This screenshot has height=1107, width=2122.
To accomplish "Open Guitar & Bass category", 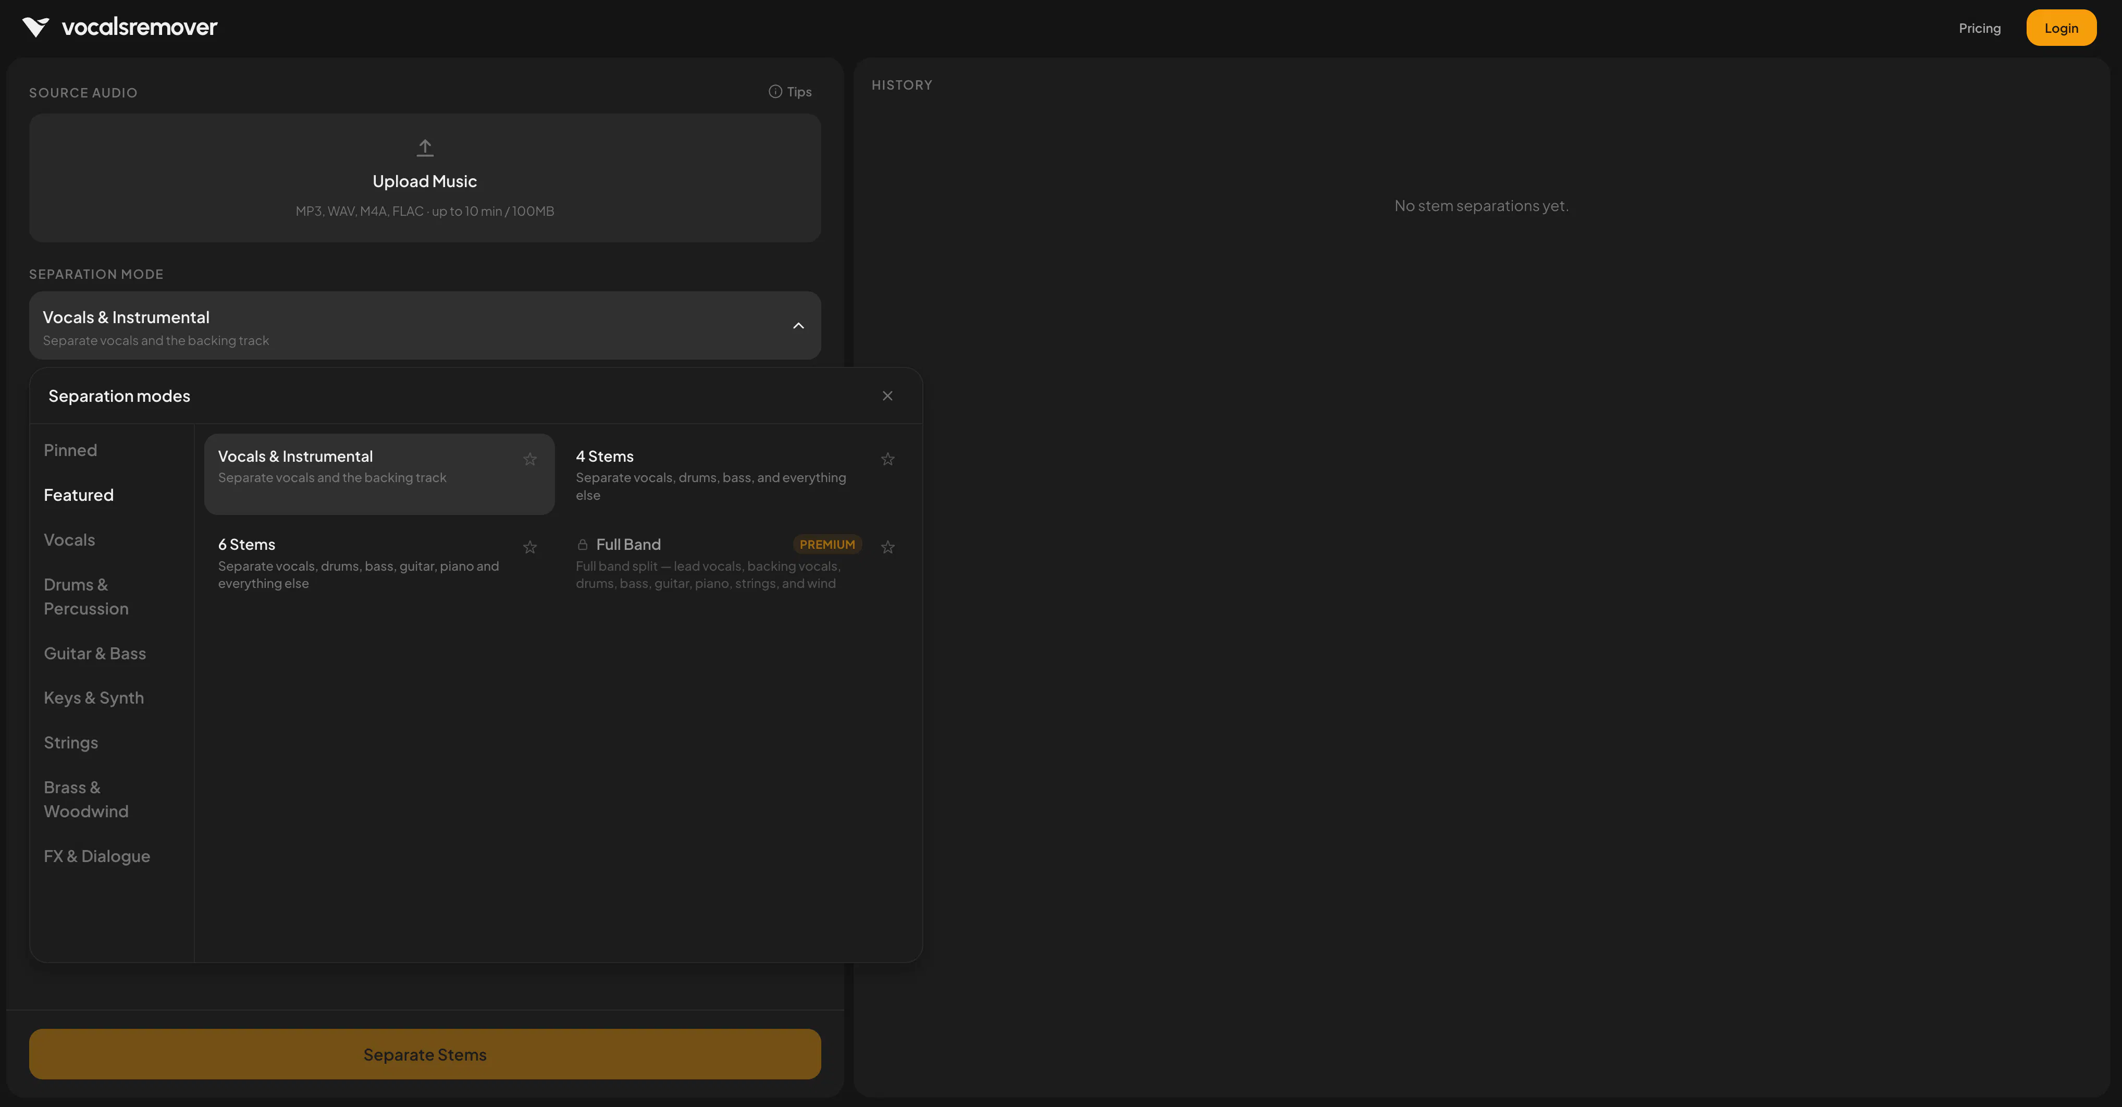I will (95, 654).
